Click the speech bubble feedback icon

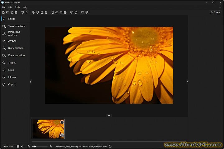pyautogui.click(x=72, y=12)
